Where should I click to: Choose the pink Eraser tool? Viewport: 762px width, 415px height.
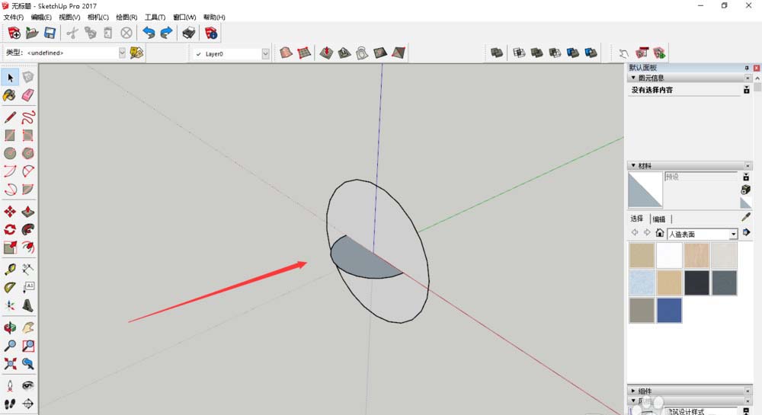[27, 95]
